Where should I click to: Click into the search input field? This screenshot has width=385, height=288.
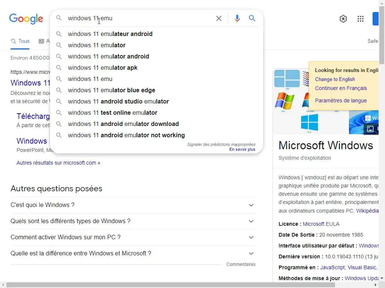tap(139, 18)
